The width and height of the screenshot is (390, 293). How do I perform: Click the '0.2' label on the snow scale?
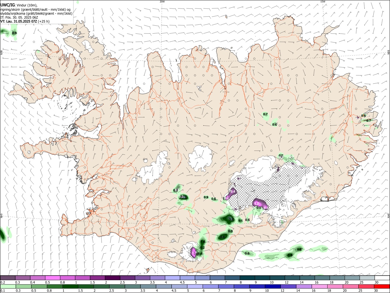[3, 282]
